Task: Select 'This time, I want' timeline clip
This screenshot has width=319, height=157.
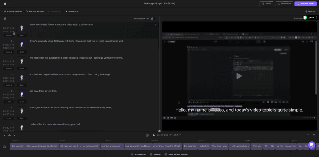Action: 219,146
